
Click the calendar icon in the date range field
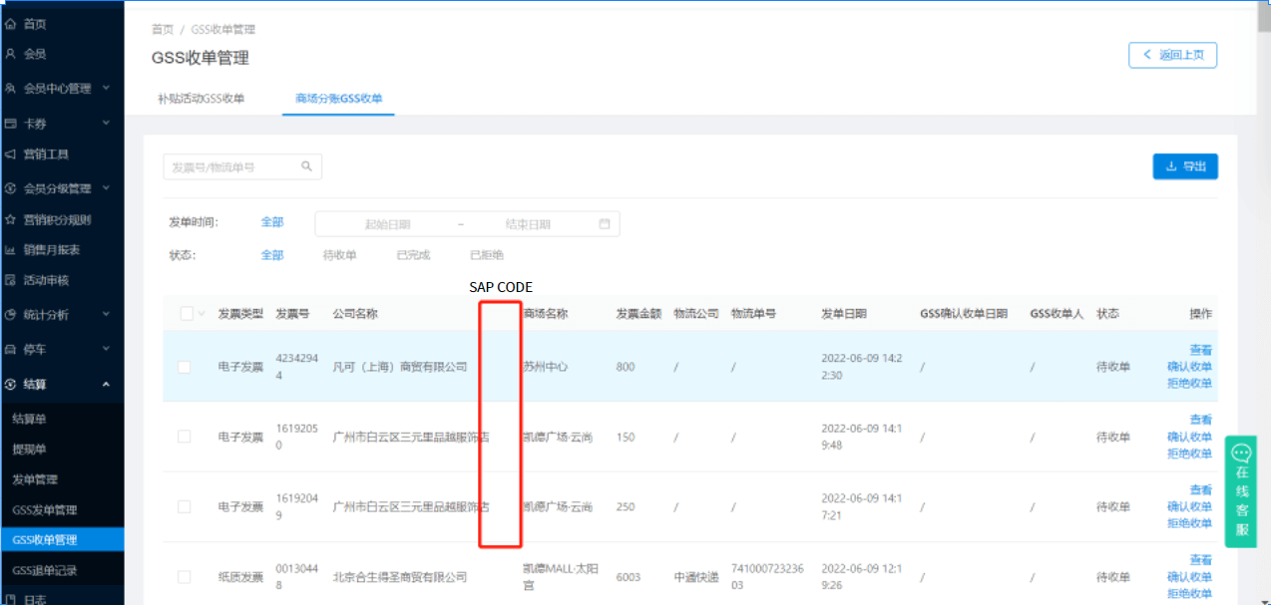click(x=605, y=223)
